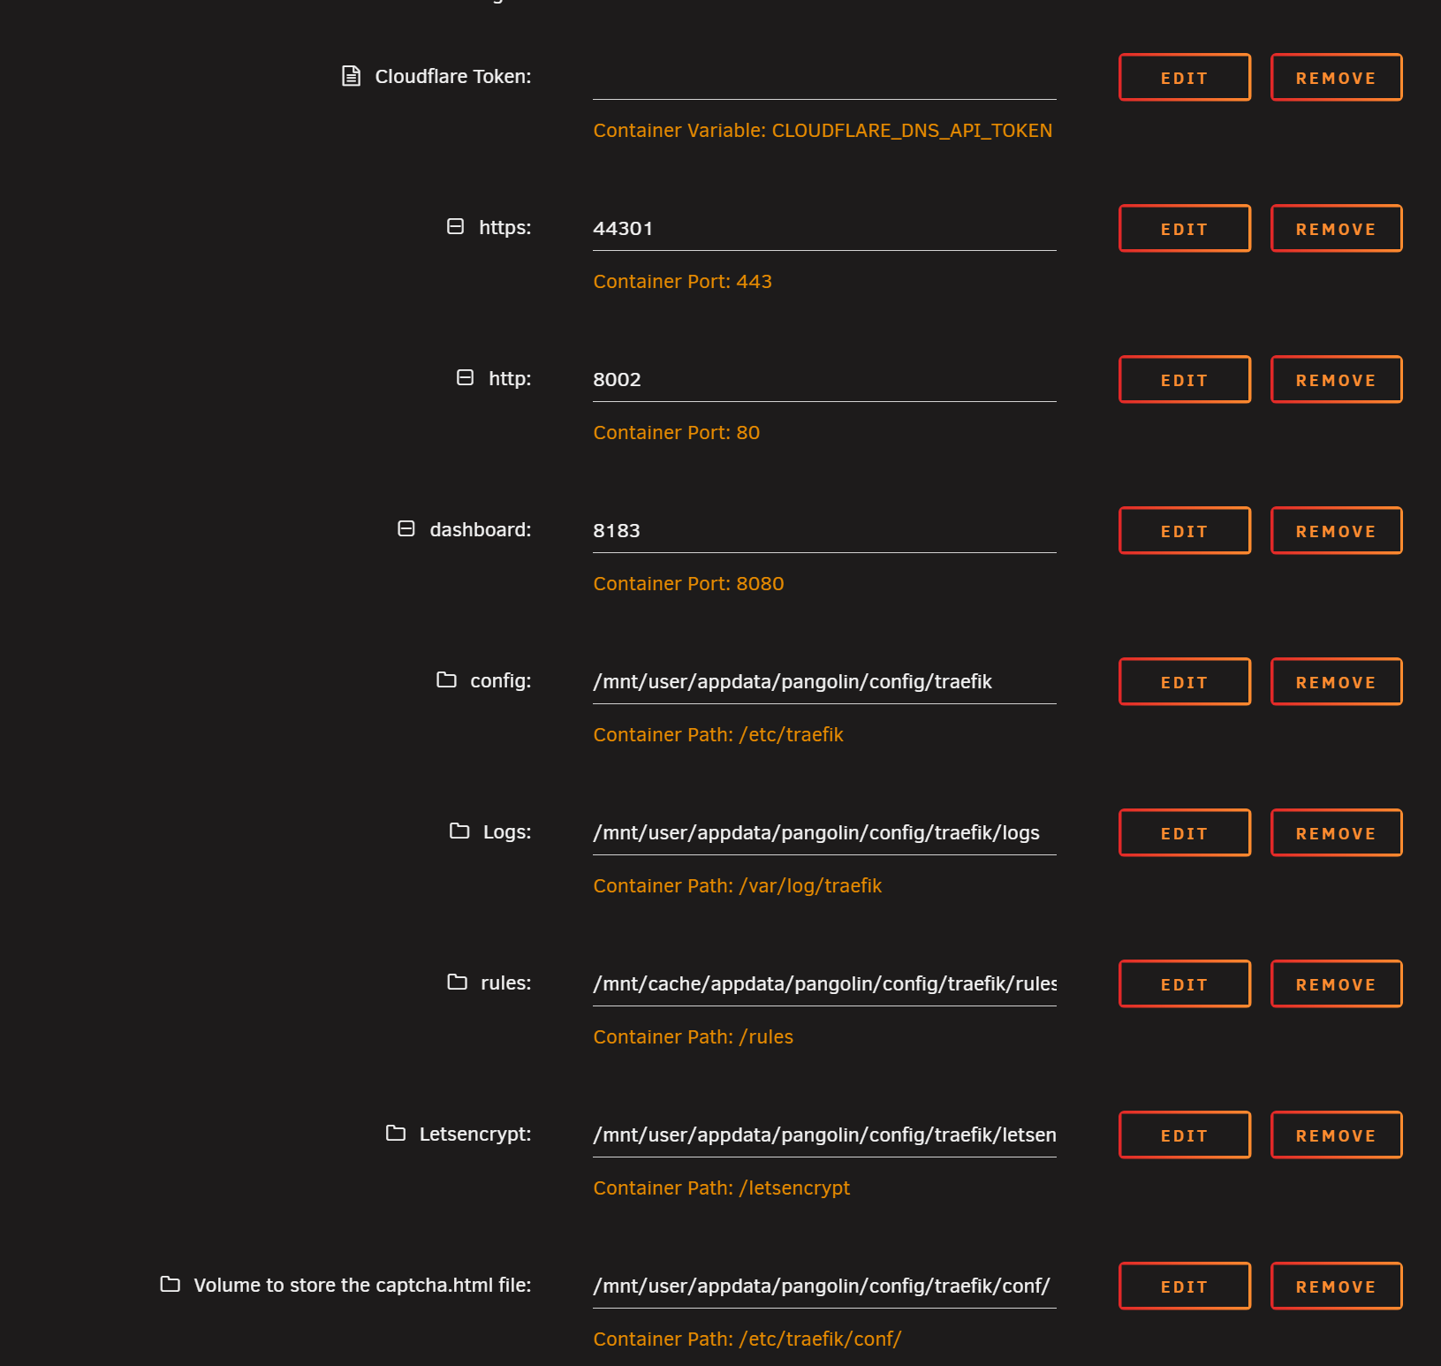Click the folder icon beside Logs
This screenshot has width=1441, height=1366.
point(459,831)
